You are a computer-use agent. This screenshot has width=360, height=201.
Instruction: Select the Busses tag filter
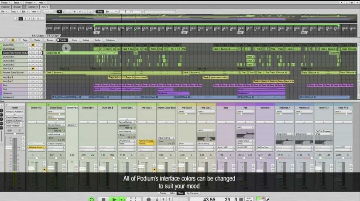coord(49,40)
